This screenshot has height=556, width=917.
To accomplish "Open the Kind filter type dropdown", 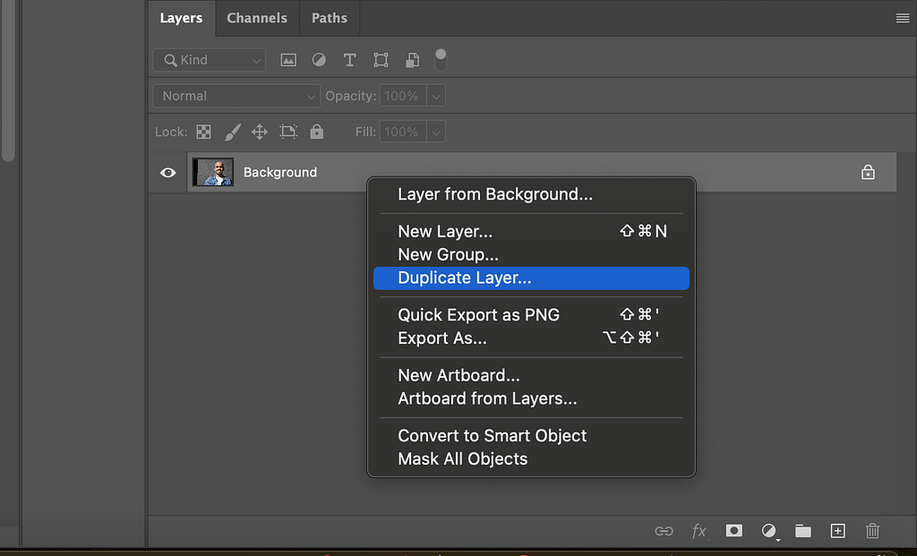I will tap(210, 60).
